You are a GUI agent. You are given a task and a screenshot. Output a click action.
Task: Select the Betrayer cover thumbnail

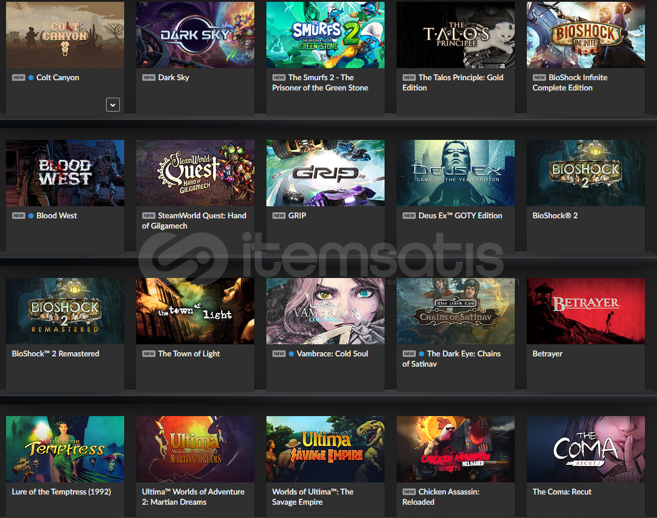pyautogui.click(x=586, y=311)
